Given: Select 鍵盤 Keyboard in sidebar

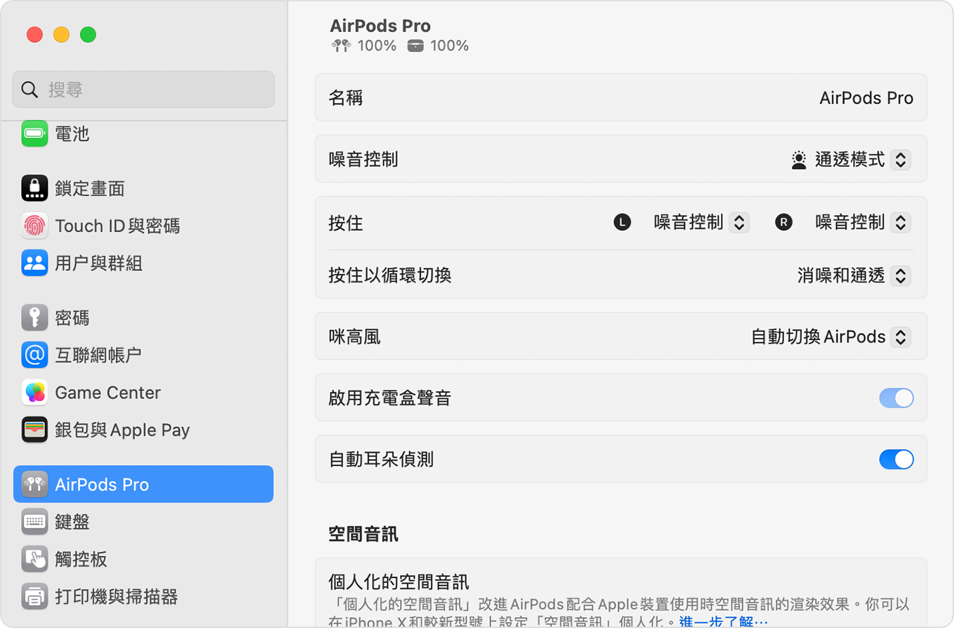Looking at the screenshot, I should coord(72,522).
